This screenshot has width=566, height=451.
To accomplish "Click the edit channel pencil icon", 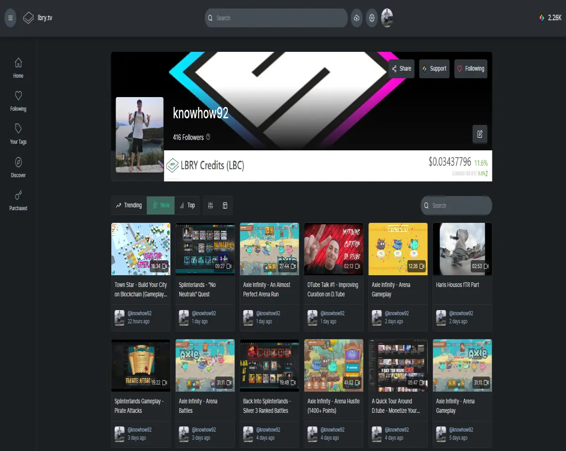I will pos(480,134).
